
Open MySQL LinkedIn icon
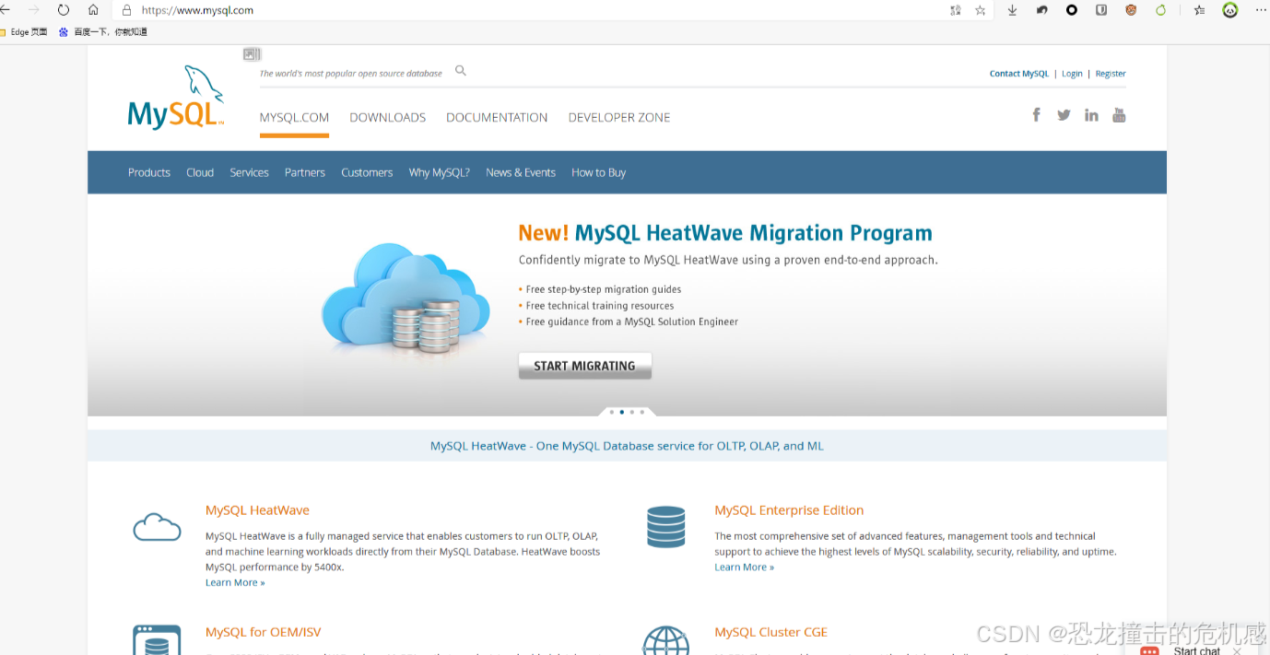coord(1091,115)
